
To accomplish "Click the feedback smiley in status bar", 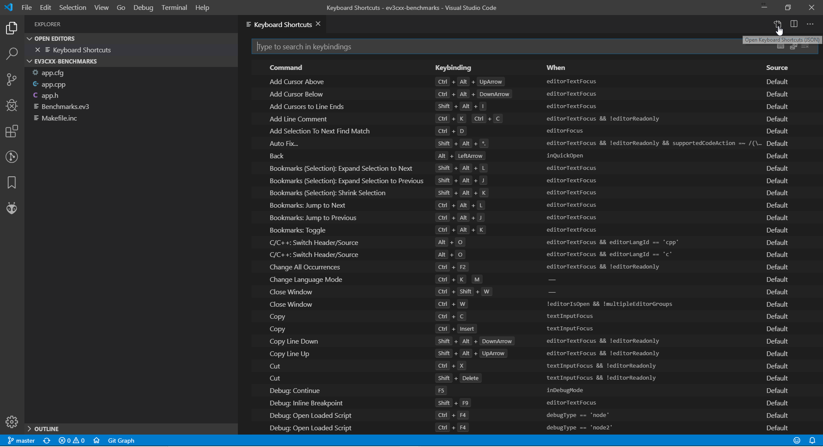I will tap(797, 441).
